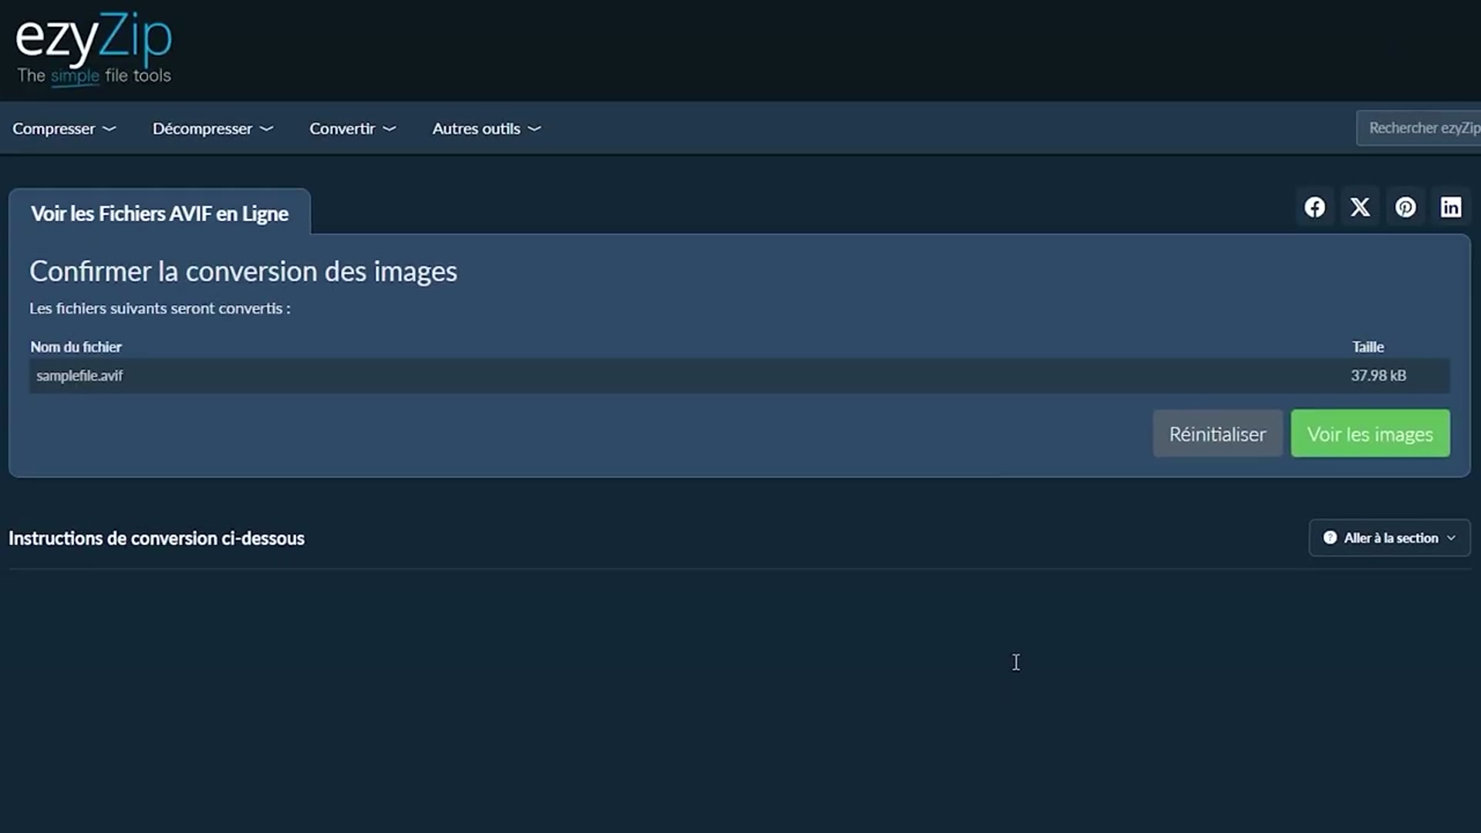
Task: Open the Autres outils menu
Action: tap(487, 129)
